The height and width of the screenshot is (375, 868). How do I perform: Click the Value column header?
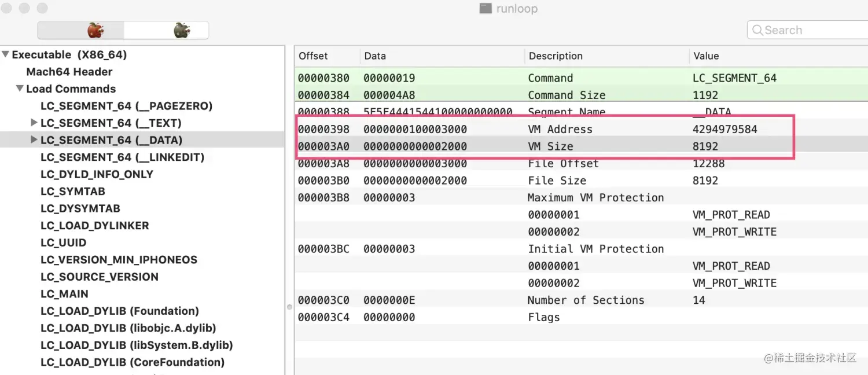(778, 56)
